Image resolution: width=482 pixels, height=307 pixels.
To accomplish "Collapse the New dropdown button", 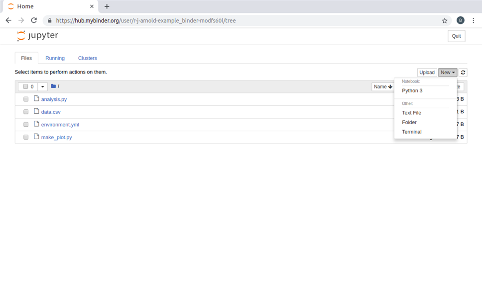I will 447,73.
